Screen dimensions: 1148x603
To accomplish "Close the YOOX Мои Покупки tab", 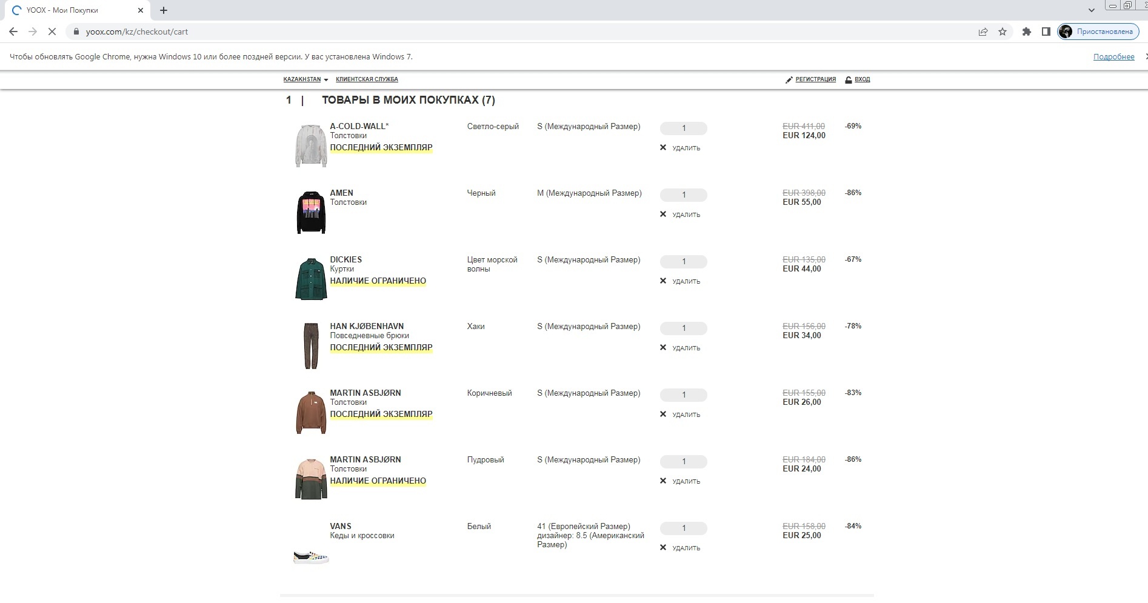I will (x=141, y=10).
